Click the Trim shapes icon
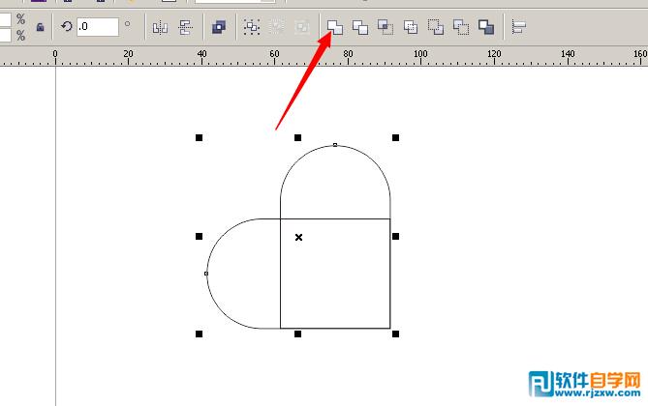The width and height of the screenshot is (648, 406). coord(360,27)
